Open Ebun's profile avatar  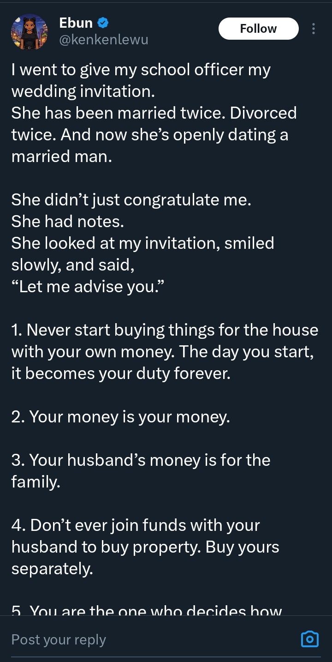29,31
